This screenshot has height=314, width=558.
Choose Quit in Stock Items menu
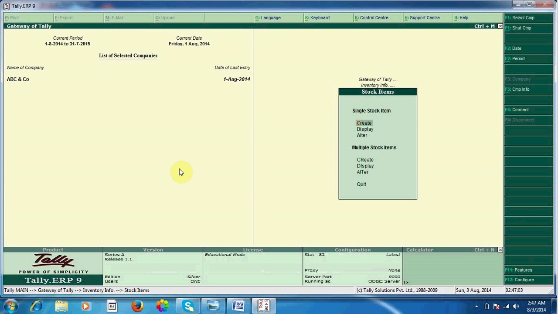[361, 184]
